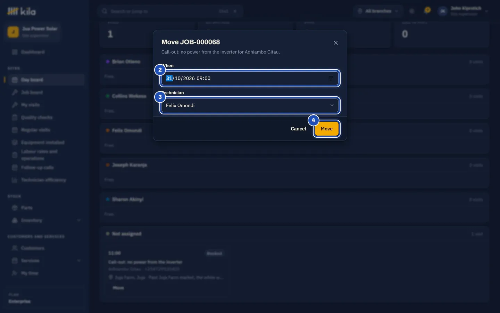
Task: Click the Parts sidebar icon
Action: (x=15, y=208)
